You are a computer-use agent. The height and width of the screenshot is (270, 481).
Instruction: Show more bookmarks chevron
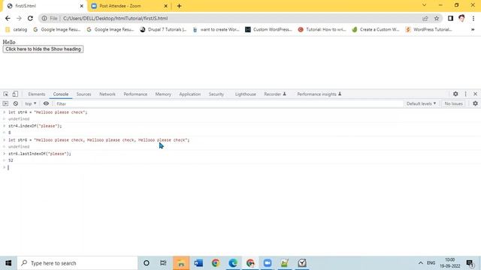click(473, 30)
